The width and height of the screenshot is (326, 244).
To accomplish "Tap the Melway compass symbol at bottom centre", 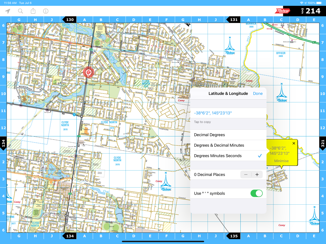I will click(166, 182).
